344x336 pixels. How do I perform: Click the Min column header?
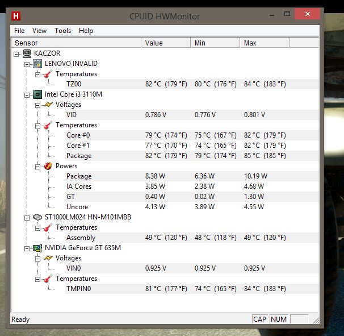pyautogui.click(x=216, y=43)
